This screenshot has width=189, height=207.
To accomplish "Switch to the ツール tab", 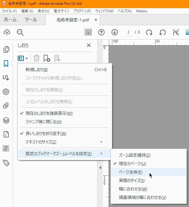I will point(31,20).
